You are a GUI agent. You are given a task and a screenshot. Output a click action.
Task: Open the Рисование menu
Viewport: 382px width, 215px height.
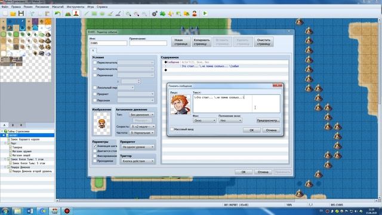click(x=42, y=7)
